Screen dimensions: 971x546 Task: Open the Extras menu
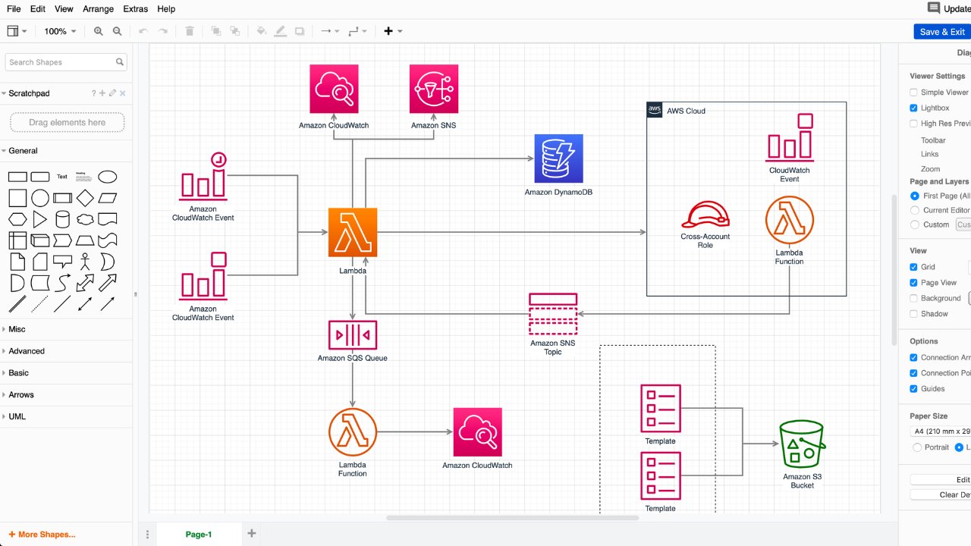click(137, 9)
